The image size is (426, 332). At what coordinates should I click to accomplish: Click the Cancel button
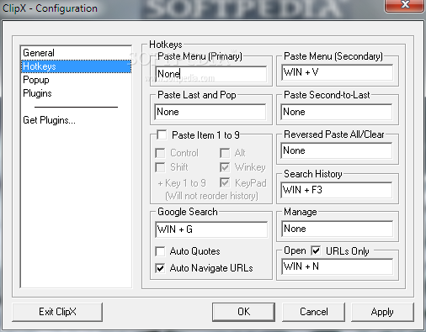(x=313, y=312)
